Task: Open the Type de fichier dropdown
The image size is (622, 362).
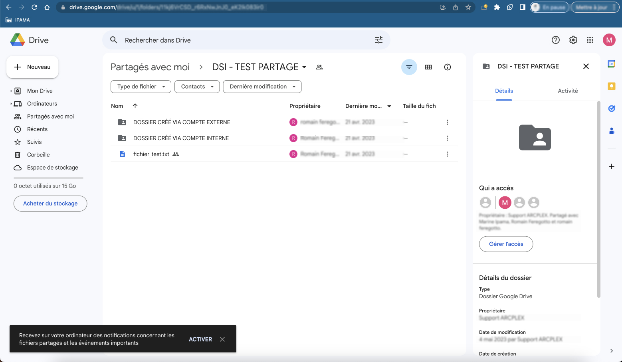Action: point(141,87)
